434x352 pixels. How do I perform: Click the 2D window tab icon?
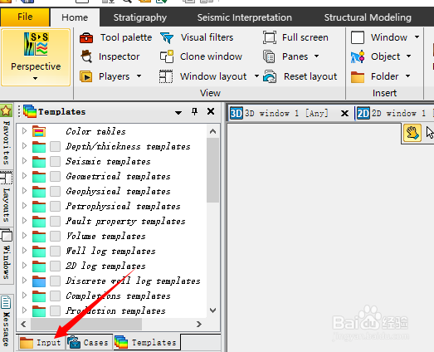pyautogui.click(x=363, y=113)
